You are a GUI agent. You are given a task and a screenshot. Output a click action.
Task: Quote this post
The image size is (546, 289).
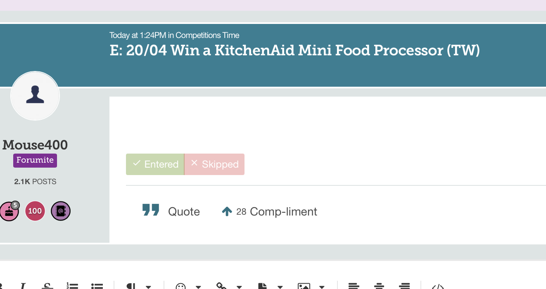click(171, 211)
